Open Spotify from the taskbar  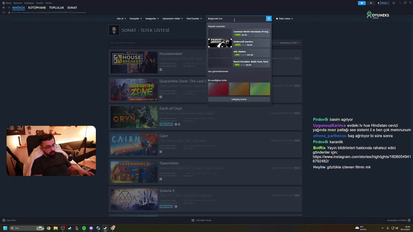click(84, 228)
